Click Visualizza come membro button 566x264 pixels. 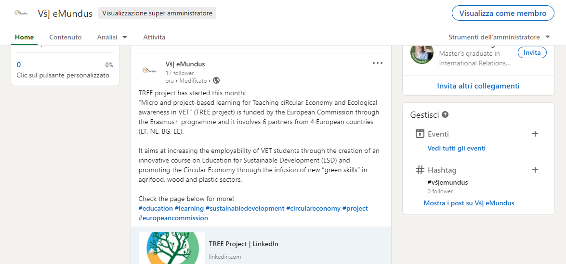pyautogui.click(x=502, y=13)
